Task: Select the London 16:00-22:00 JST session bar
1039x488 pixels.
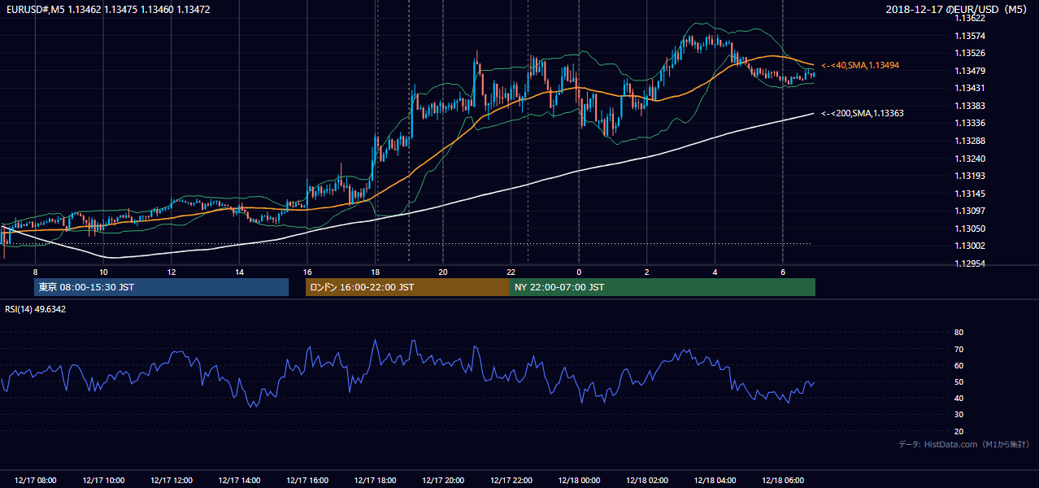Action: 407,287
